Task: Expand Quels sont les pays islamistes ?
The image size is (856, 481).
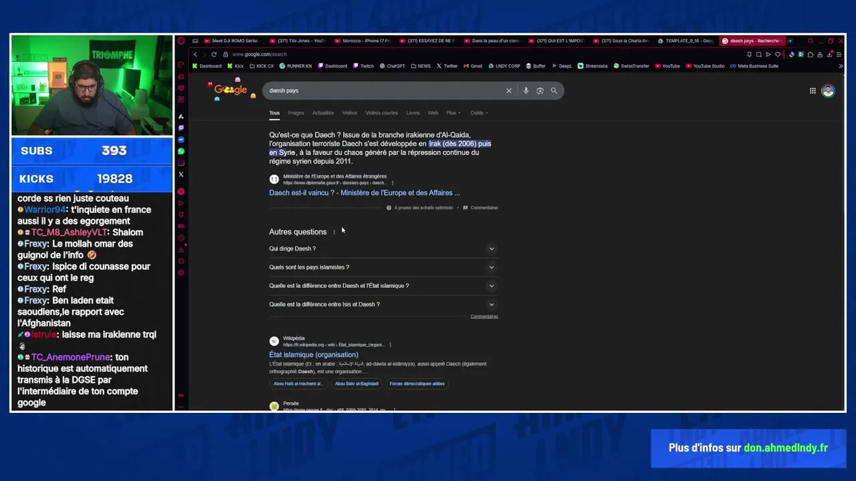Action: tap(383, 267)
